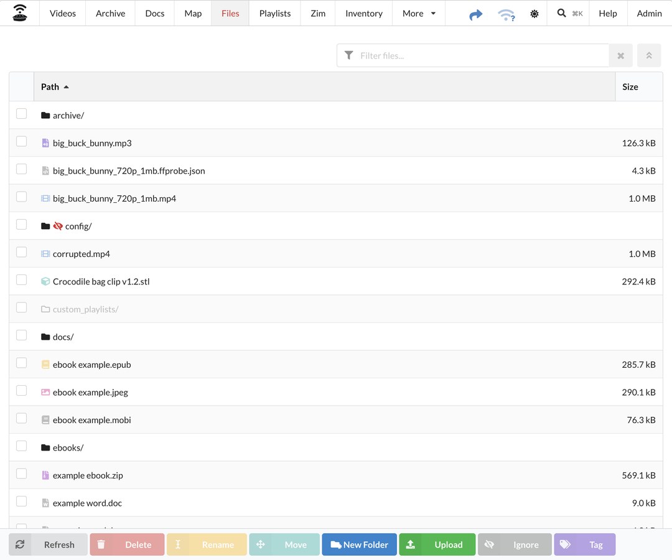This screenshot has width=672, height=560.
Task: Click ebook example.jpeg image icon
Action: click(45, 392)
